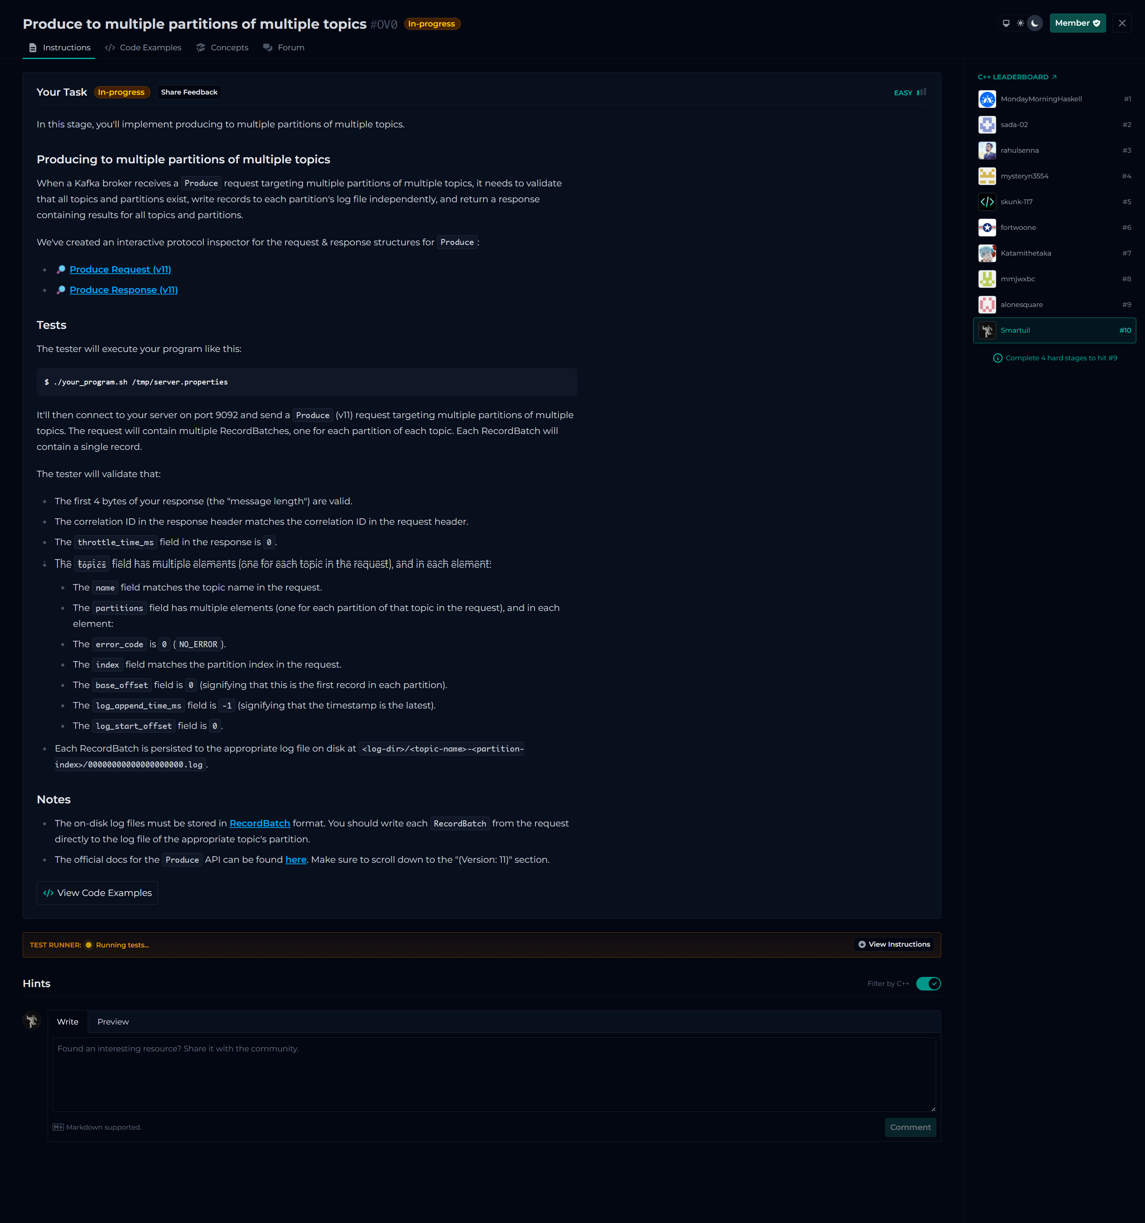
Task: Click the Share Feedback button
Action: coord(189,92)
